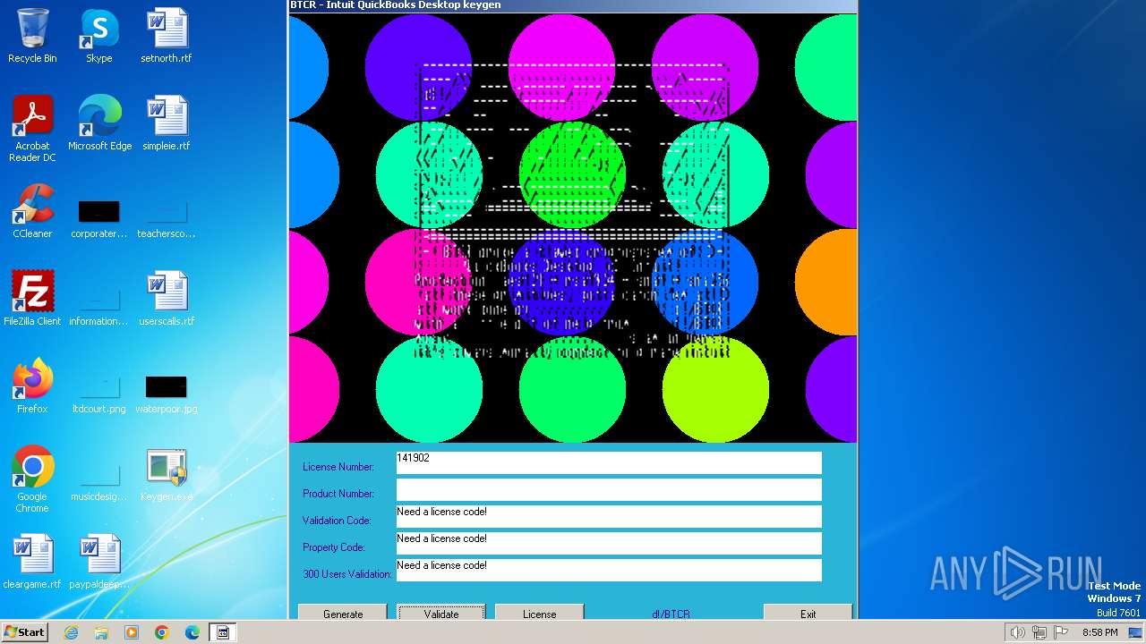Click the keygen window title bar

[x=573, y=5]
